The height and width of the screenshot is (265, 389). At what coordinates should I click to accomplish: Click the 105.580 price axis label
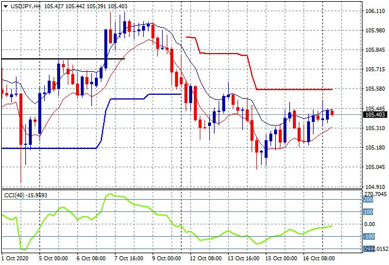coord(375,89)
